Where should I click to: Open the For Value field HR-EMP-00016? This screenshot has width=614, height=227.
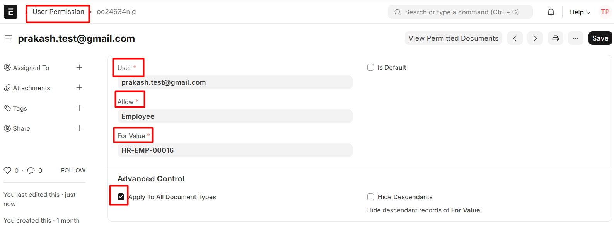coord(235,150)
